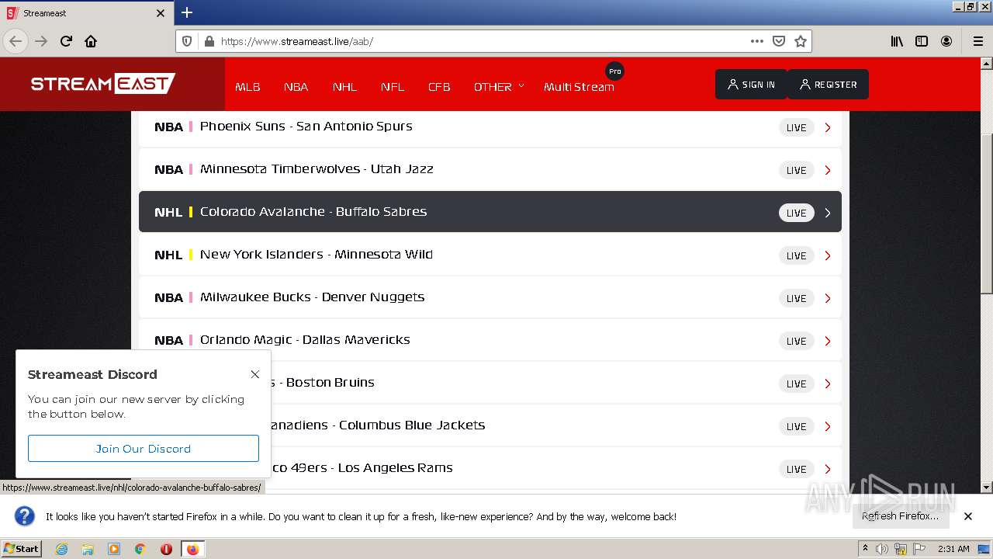This screenshot has width=993, height=559.
Task: Click the Refresh Firefox button
Action: [900, 516]
